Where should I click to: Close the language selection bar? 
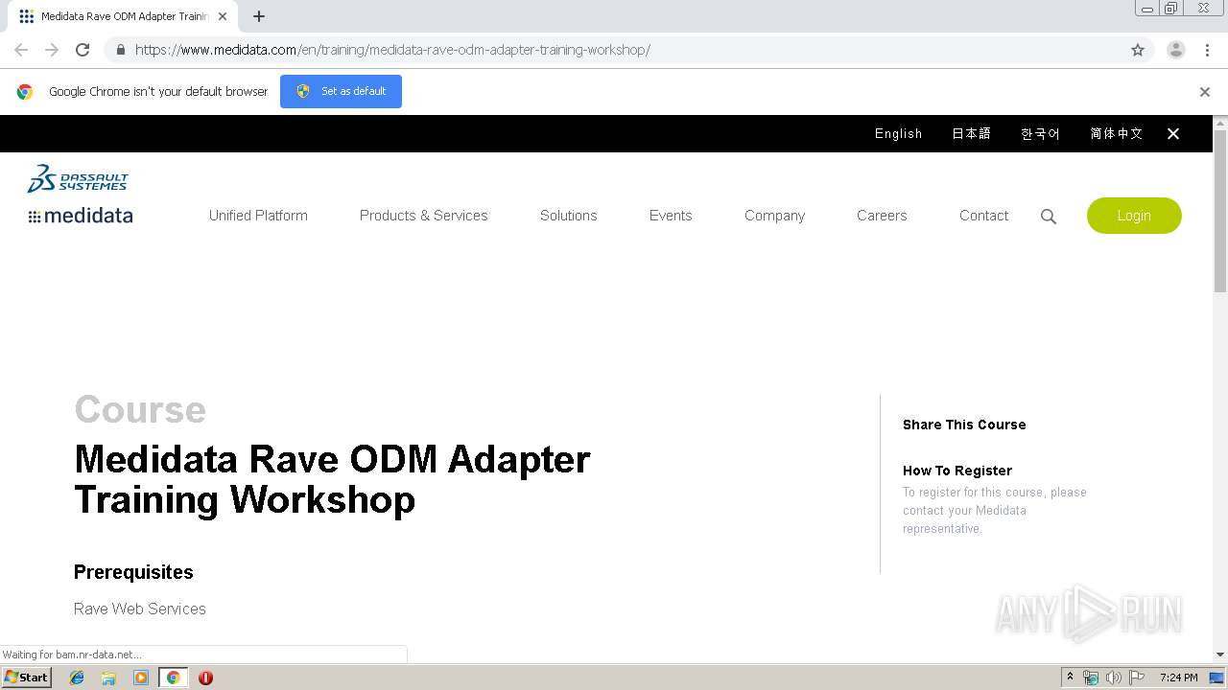(x=1173, y=134)
